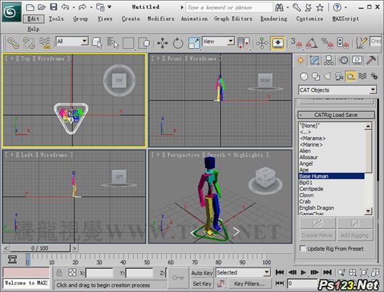Open the Rendering menu
Screen dimensions: 384x292
point(274,18)
